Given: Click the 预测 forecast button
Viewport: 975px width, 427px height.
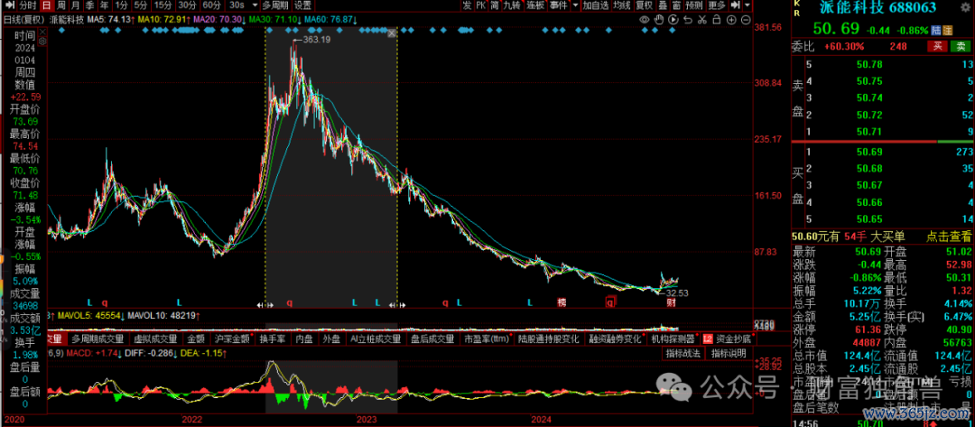Looking at the screenshot, I should (694, 5).
